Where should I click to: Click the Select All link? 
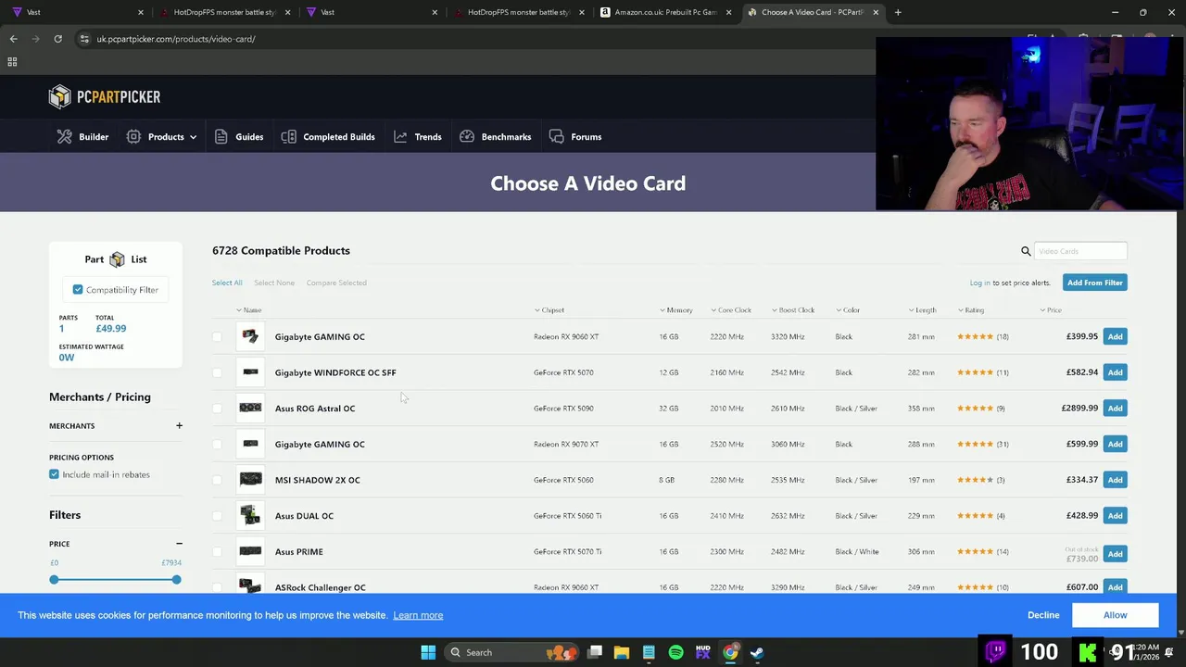tap(227, 283)
